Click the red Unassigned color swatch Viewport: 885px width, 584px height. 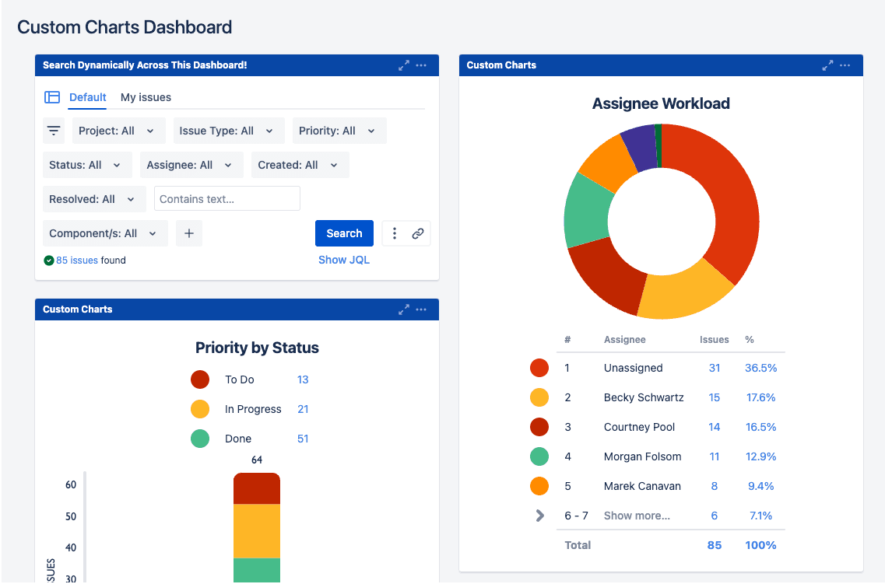pyautogui.click(x=539, y=368)
